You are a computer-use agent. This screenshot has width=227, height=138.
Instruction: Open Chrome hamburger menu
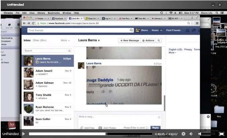click(x=197, y=23)
